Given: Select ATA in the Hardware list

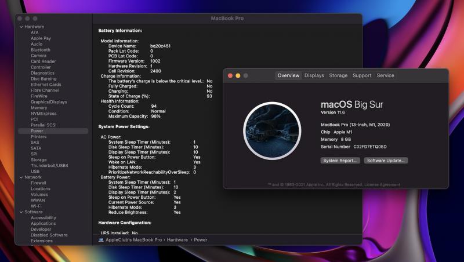Looking at the screenshot, I should [x=35, y=32].
